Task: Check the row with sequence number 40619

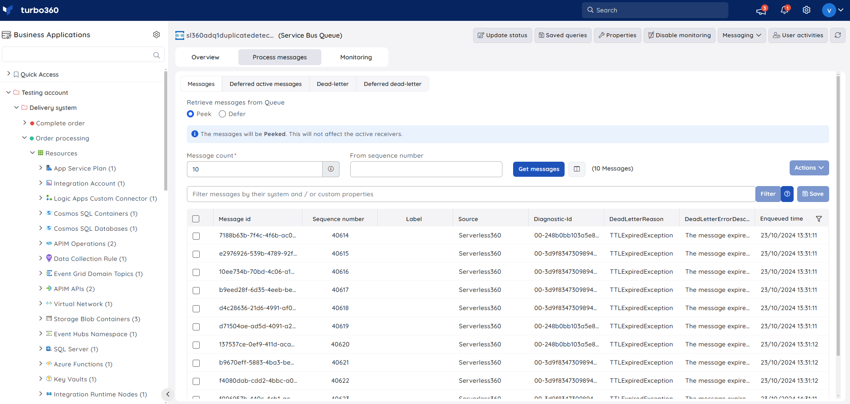Action: [196, 327]
